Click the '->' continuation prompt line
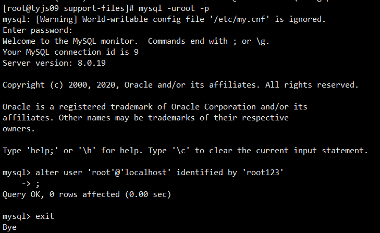The height and width of the screenshot is (233, 380). tap(31, 183)
